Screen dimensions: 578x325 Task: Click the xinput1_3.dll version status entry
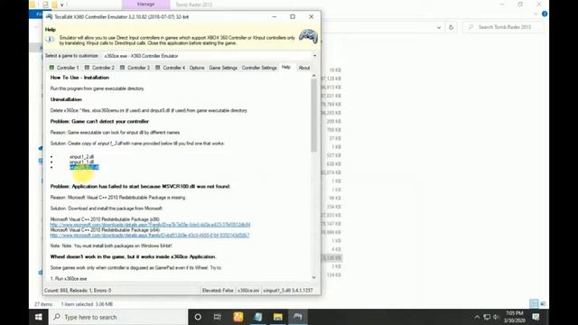(x=288, y=291)
